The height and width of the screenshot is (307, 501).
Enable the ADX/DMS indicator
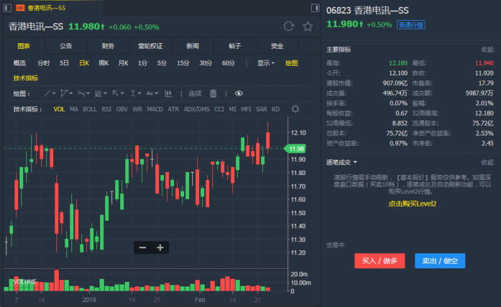[197, 109]
